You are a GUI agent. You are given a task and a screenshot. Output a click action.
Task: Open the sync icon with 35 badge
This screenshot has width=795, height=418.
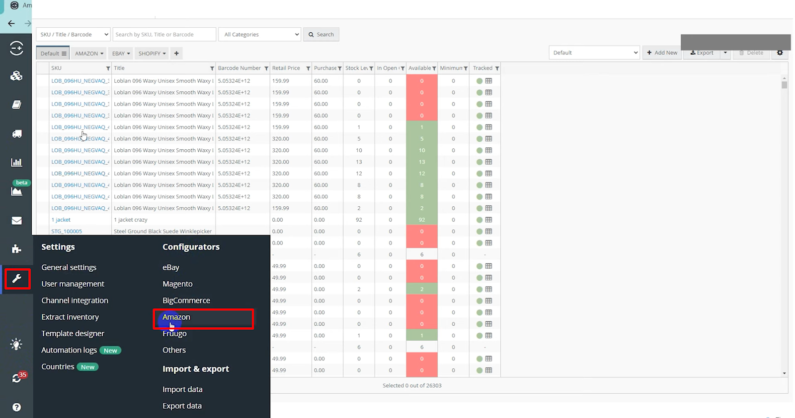17,378
